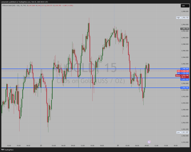Click the 2,930.000 price axis tick
This screenshot has height=152, width=191.
click(185, 103)
